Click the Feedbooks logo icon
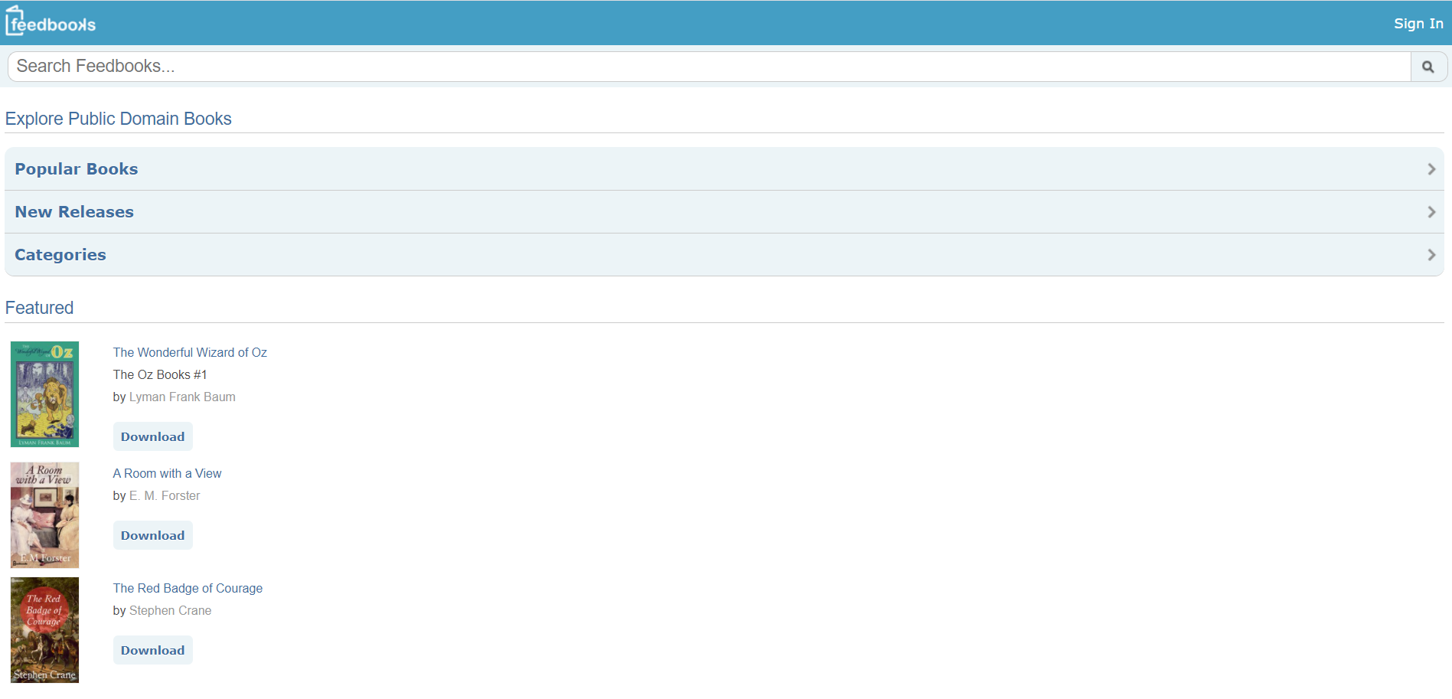 51,23
